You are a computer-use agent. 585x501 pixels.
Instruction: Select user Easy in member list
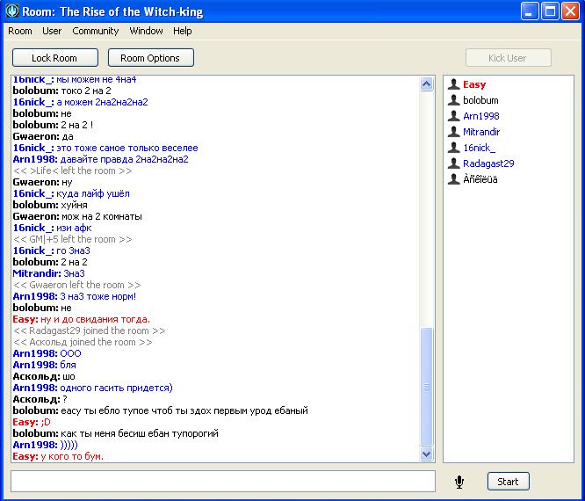click(x=474, y=84)
